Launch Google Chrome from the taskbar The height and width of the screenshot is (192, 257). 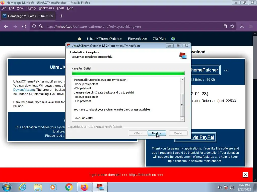[69, 187]
